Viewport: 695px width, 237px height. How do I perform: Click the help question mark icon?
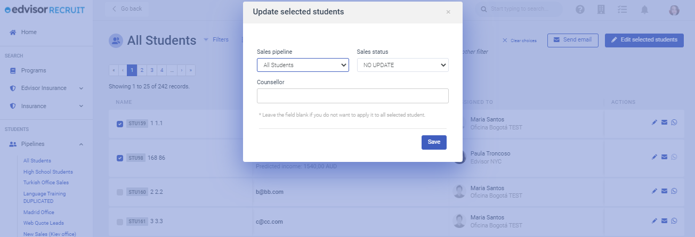580,10
